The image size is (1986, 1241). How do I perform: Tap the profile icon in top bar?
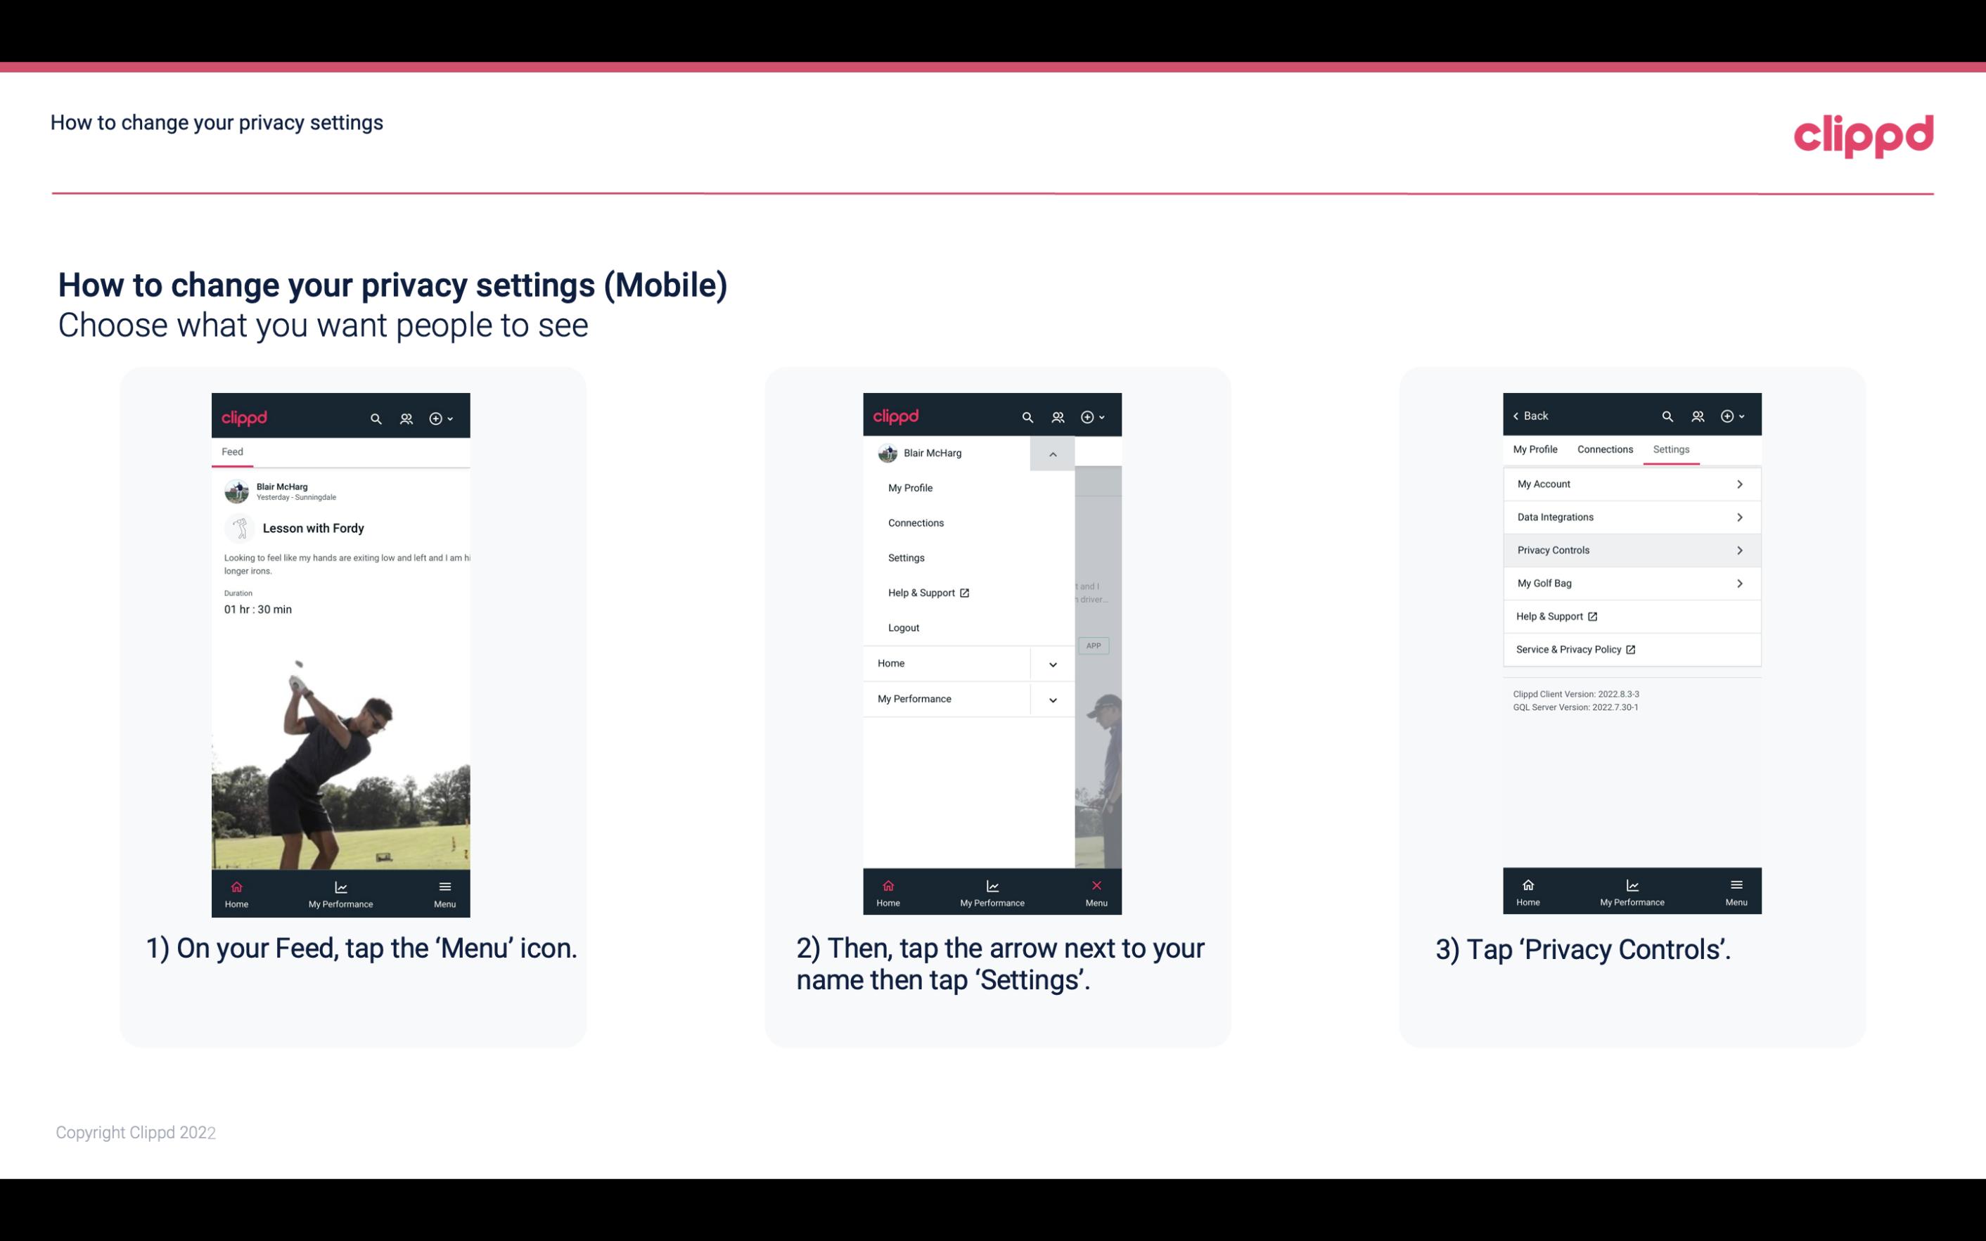tap(407, 416)
